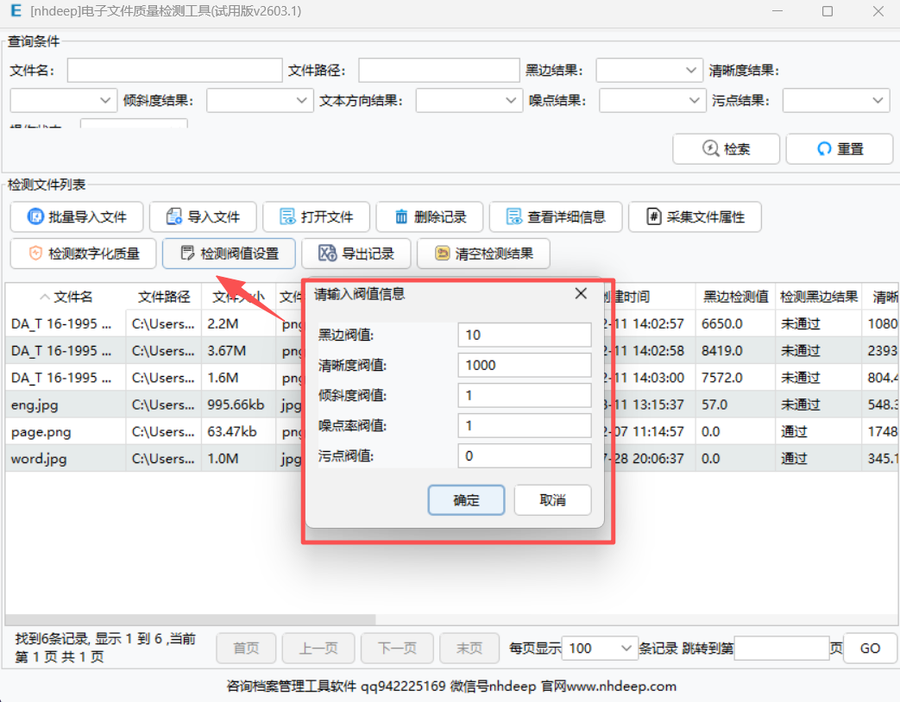Click the horizontal scrollbar under the table
Image resolution: width=900 pixels, height=702 pixels.
(x=190, y=619)
